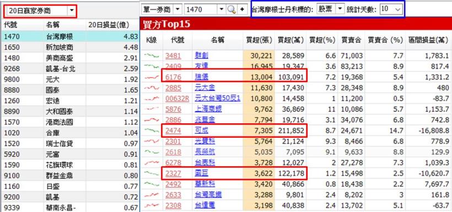Open stock code link 2308
Image resolution: width=452 pixels, height=212 pixels.
173,205
